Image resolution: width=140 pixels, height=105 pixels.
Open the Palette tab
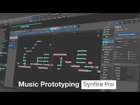55,18
